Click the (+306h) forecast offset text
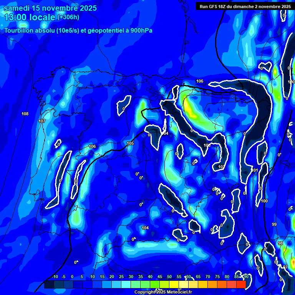Image resolution: width=295 pixels, height=295 pixels. (x=69, y=17)
